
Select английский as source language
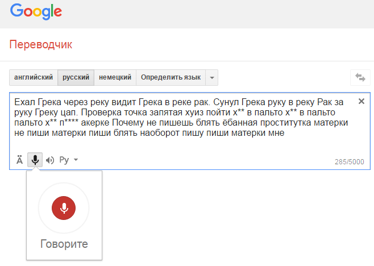click(x=34, y=77)
